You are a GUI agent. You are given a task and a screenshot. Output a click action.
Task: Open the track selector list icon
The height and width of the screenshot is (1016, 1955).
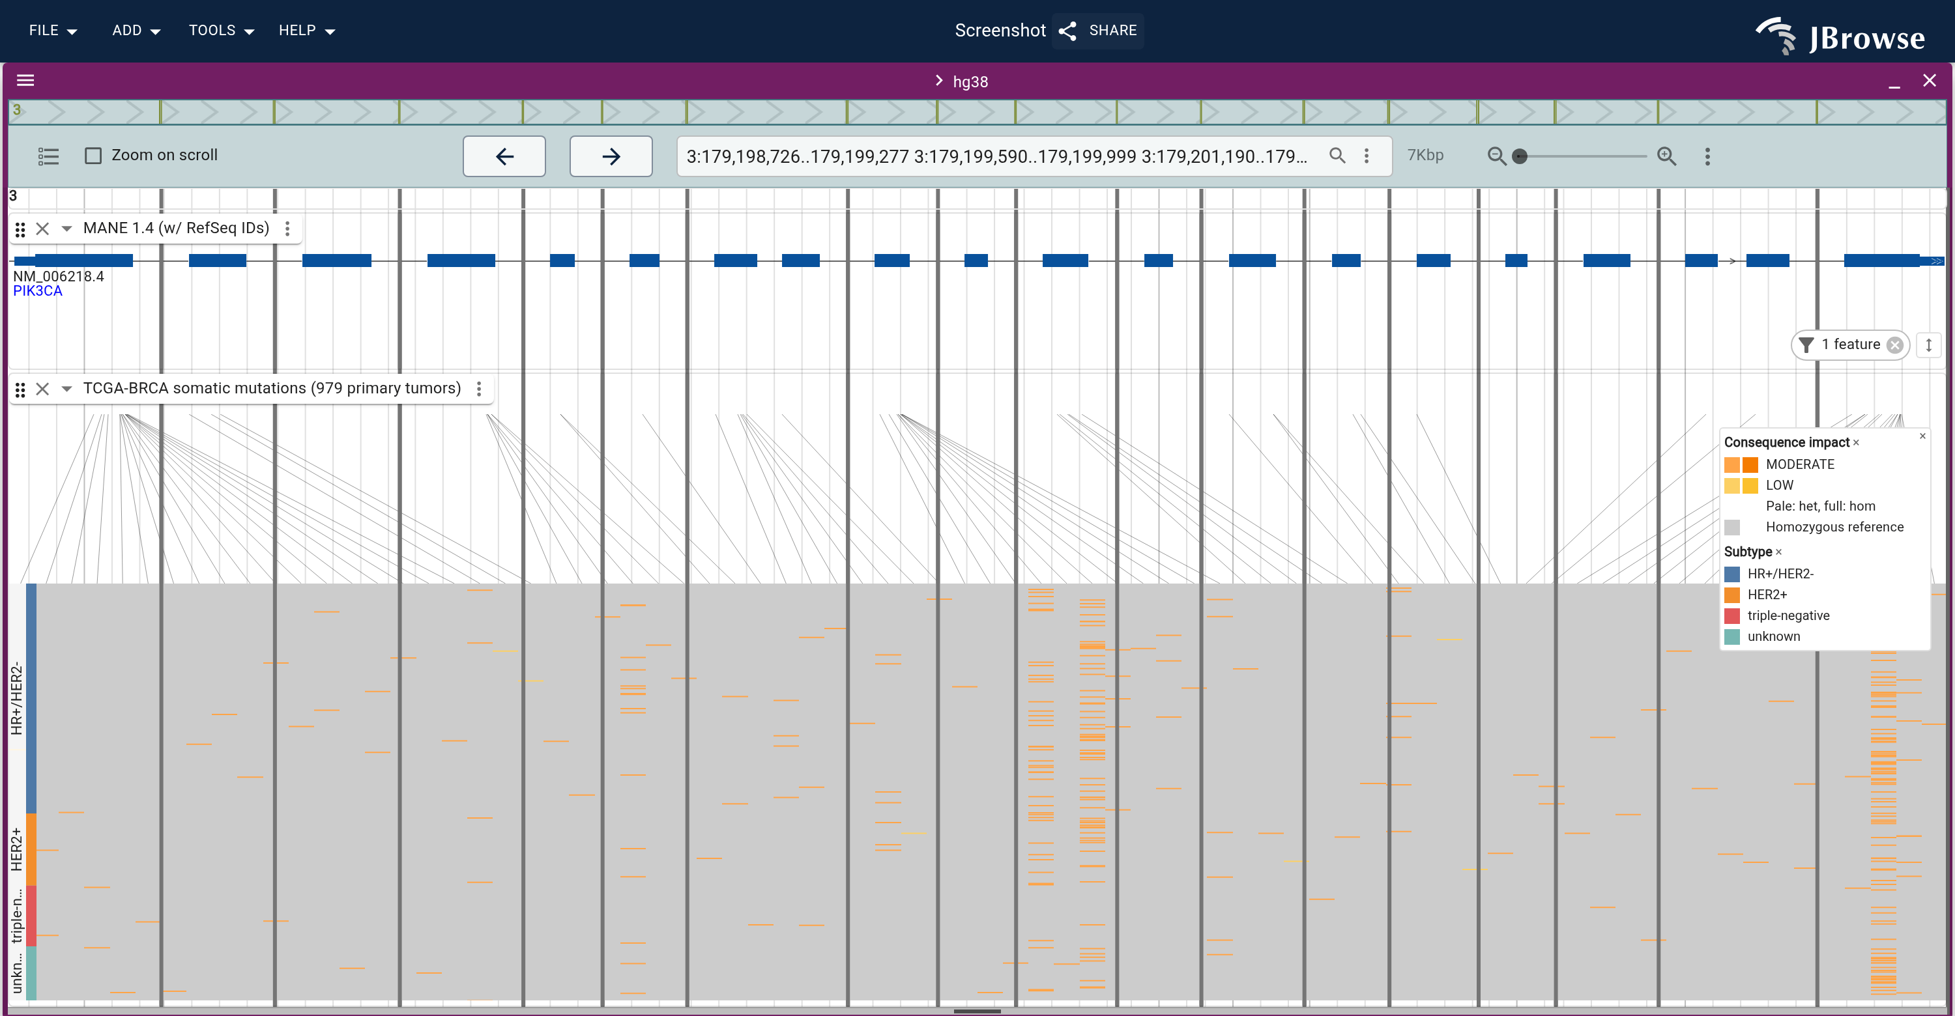click(49, 156)
